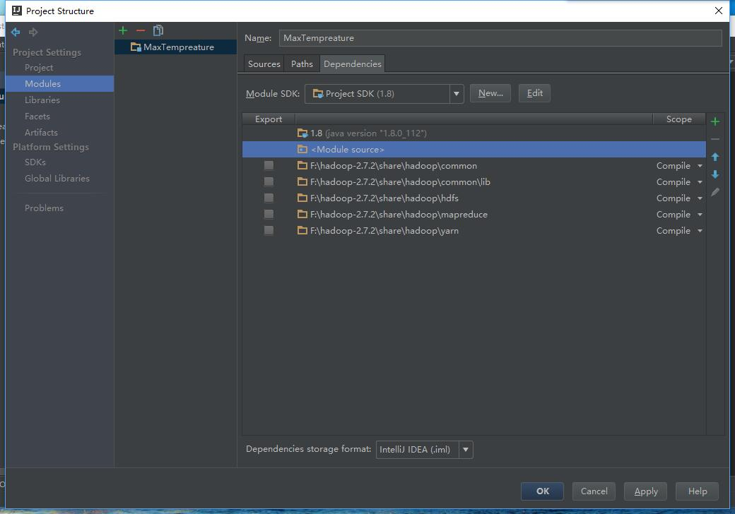The image size is (735, 514).
Task: Select MaxTempreature module in tree
Action: pyautogui.click(x=176, y=47)
